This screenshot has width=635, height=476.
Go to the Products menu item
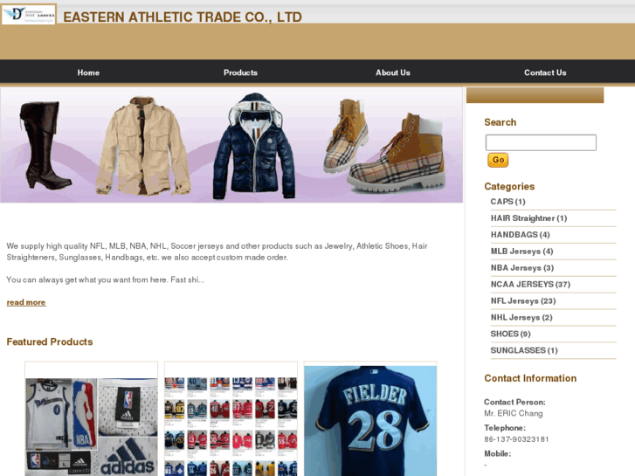[x=240, y=72]
